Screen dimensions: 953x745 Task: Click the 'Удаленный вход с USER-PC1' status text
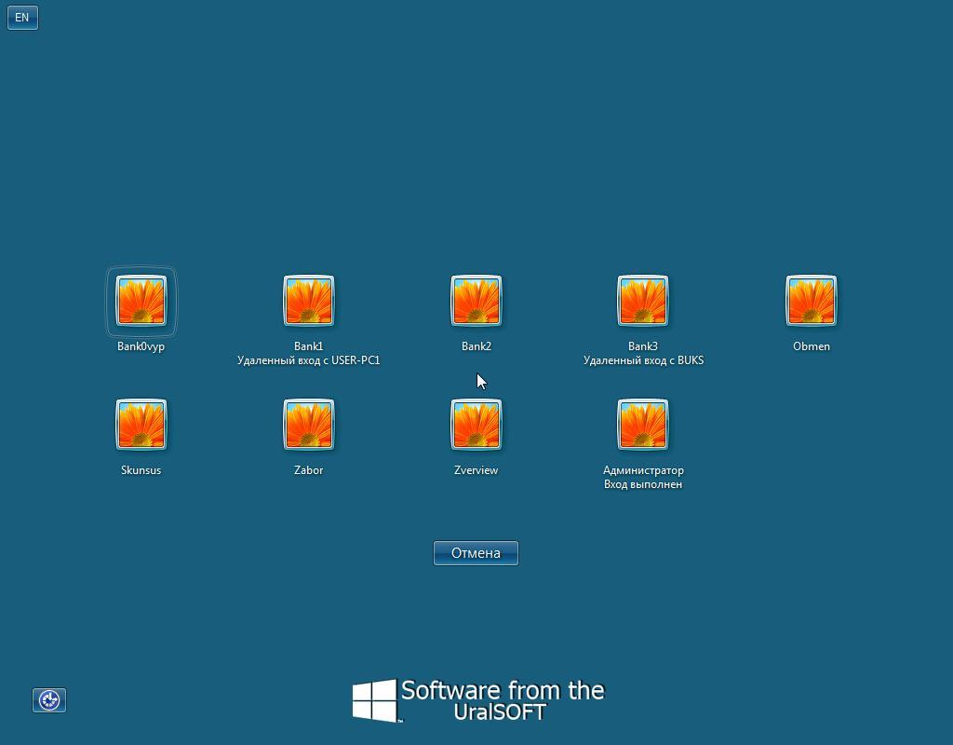(309, 360)
